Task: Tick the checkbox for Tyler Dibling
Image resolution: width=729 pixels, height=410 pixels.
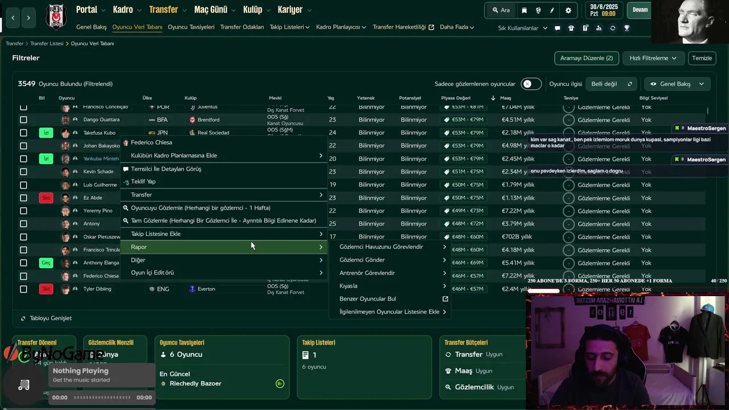Action: coord(23,289)
